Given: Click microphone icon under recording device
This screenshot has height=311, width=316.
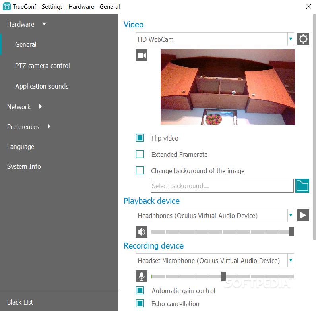Looking at the screenshot, I should tap(142, 276).
